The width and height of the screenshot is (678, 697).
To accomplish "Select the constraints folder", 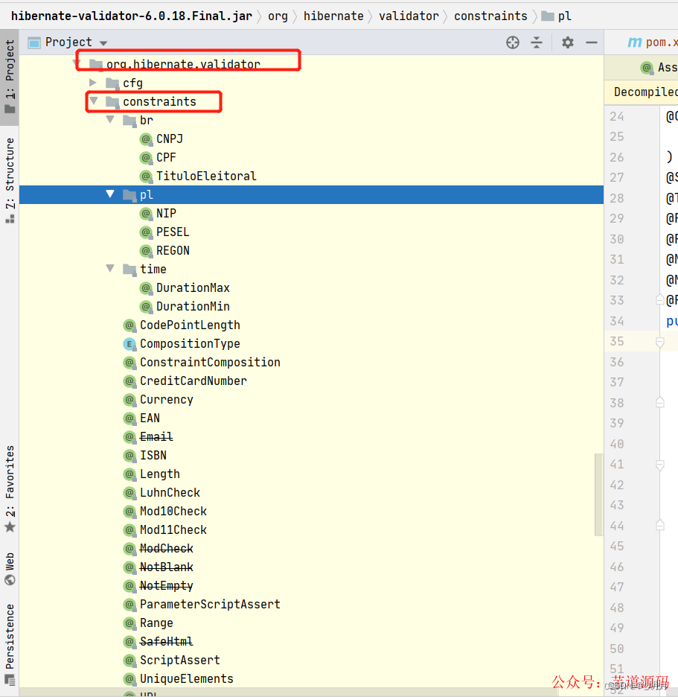I will (151, 102).
